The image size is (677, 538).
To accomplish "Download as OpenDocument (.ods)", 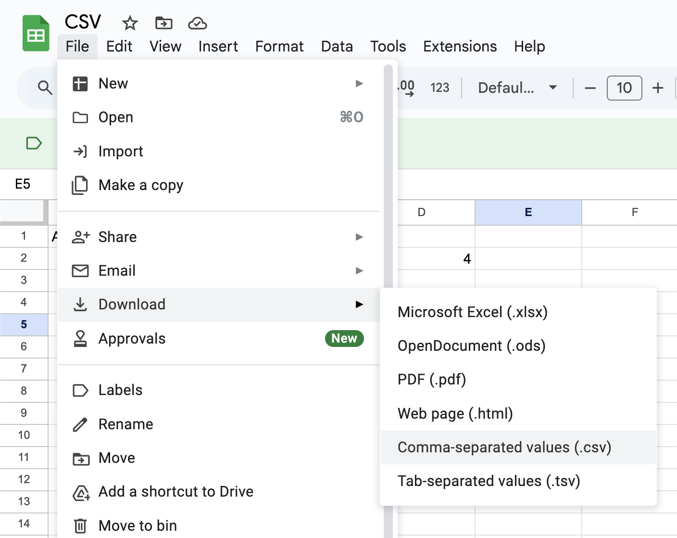I will click(518, 346).
